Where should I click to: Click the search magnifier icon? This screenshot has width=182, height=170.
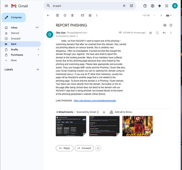click(48, 6)
